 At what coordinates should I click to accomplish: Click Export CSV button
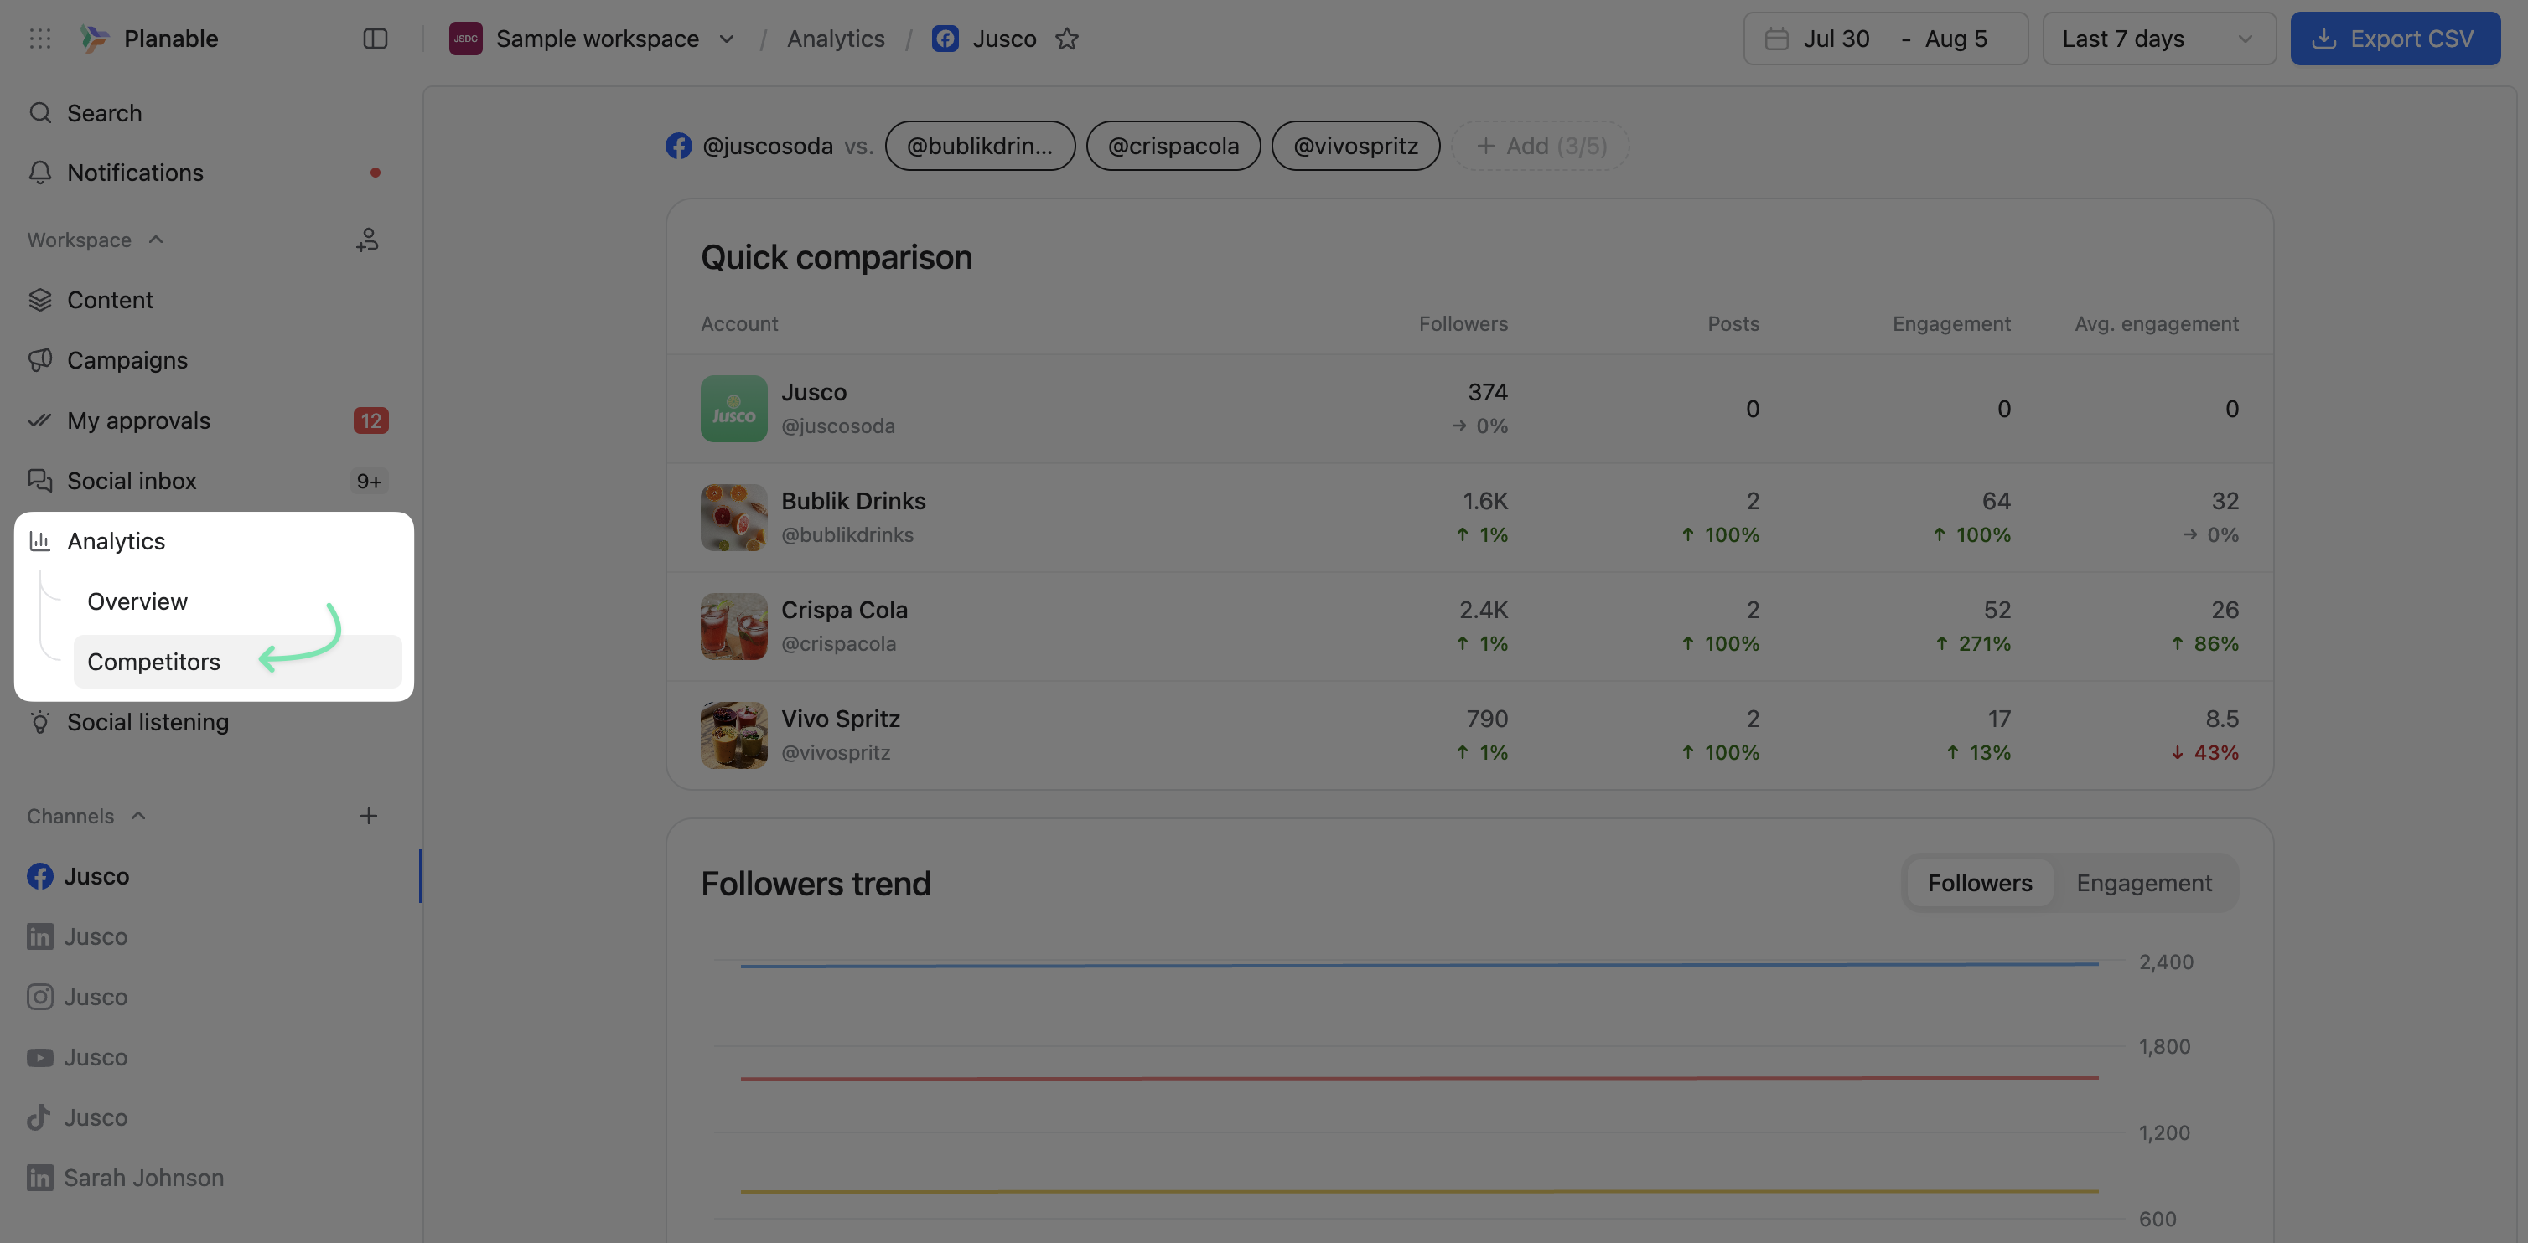[2395, 39]
